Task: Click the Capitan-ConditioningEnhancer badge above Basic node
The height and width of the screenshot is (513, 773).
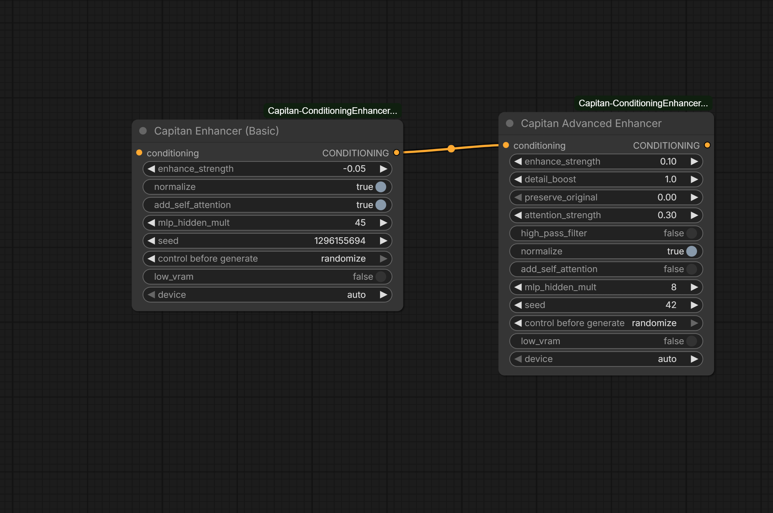Action: click(x=332, y=111)
